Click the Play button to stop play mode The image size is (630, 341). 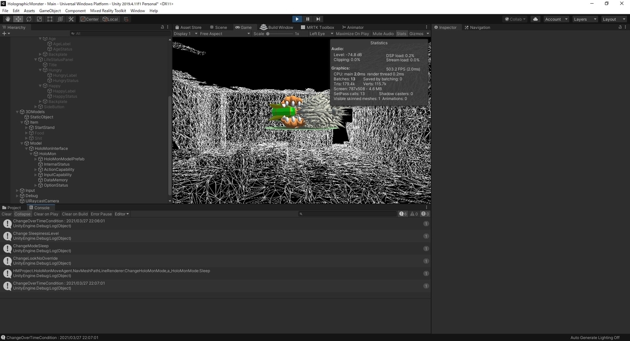point(297,19)
